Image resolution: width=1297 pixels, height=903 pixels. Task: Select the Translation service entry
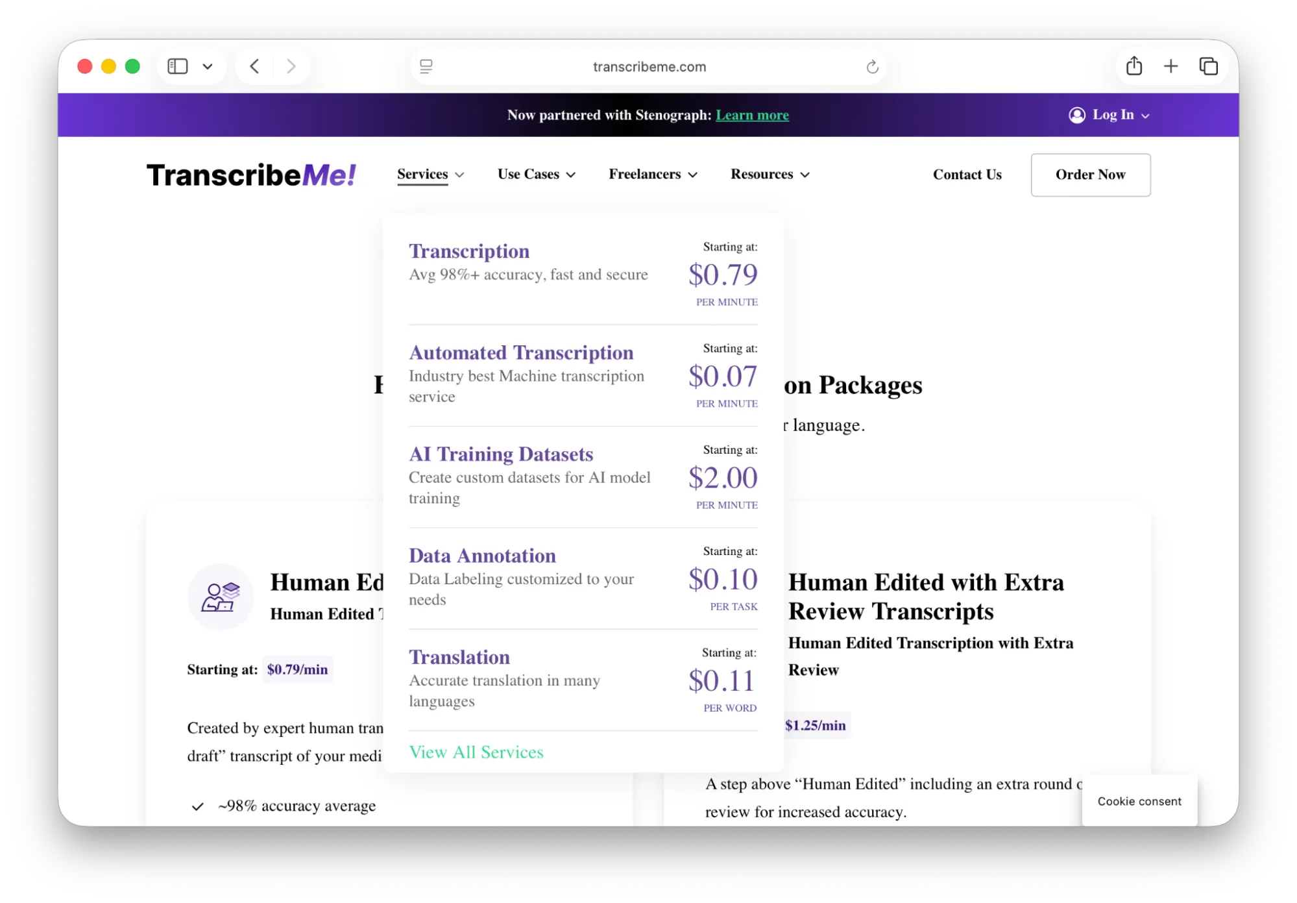click(459, 656)
